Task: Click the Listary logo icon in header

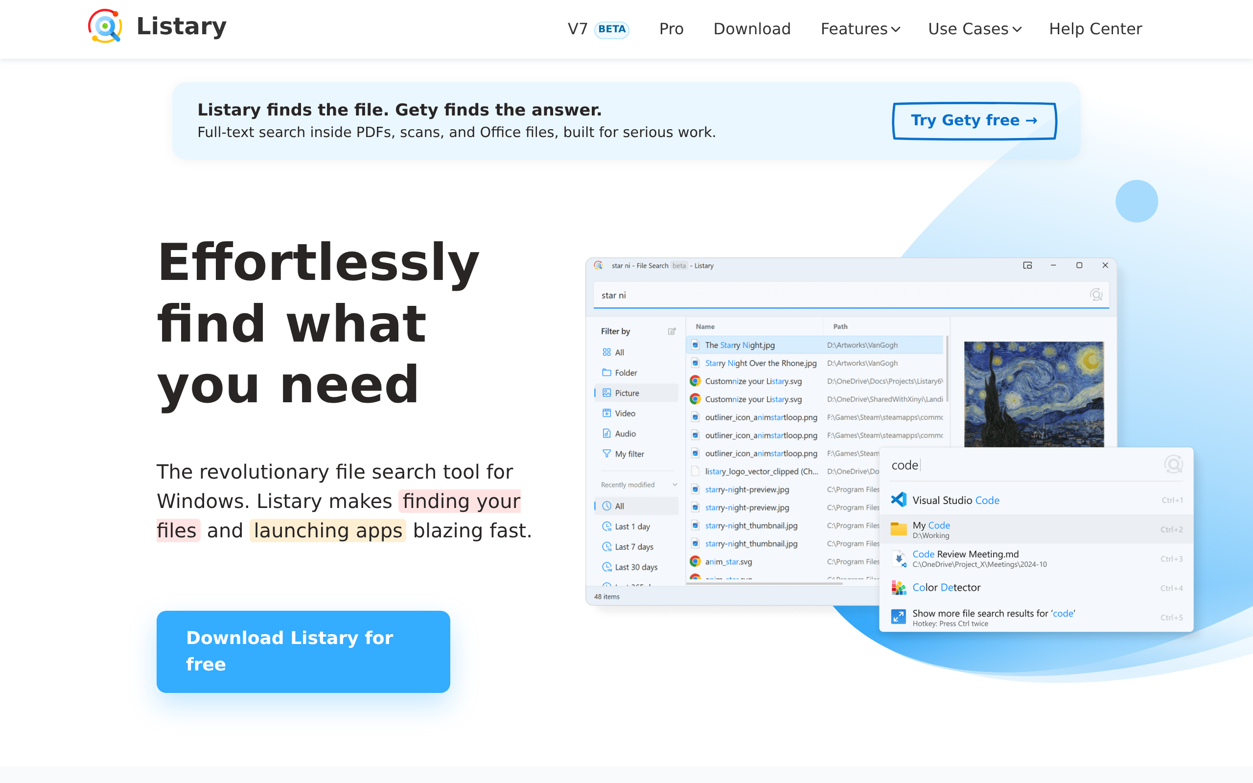Action: (x=105, y=26)
